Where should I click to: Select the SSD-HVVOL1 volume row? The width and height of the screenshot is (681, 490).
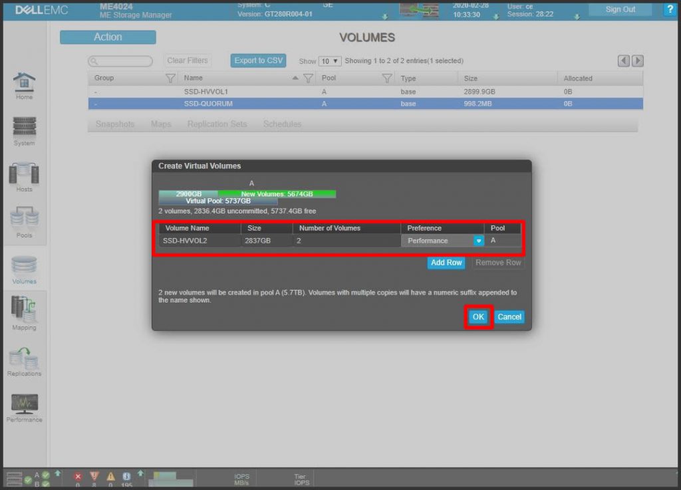coord(366,92)
